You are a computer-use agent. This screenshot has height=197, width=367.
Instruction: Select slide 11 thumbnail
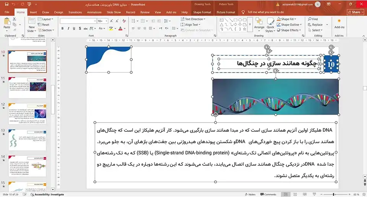(28, 87)
